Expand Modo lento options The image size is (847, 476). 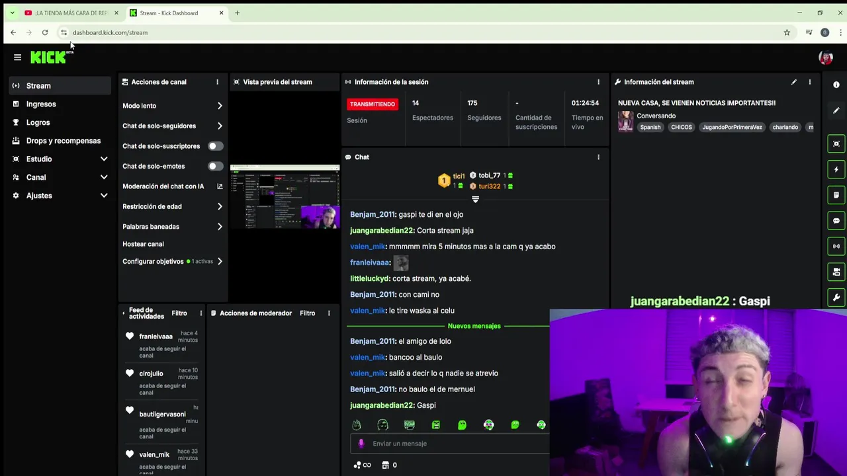(x=220, y=106)
